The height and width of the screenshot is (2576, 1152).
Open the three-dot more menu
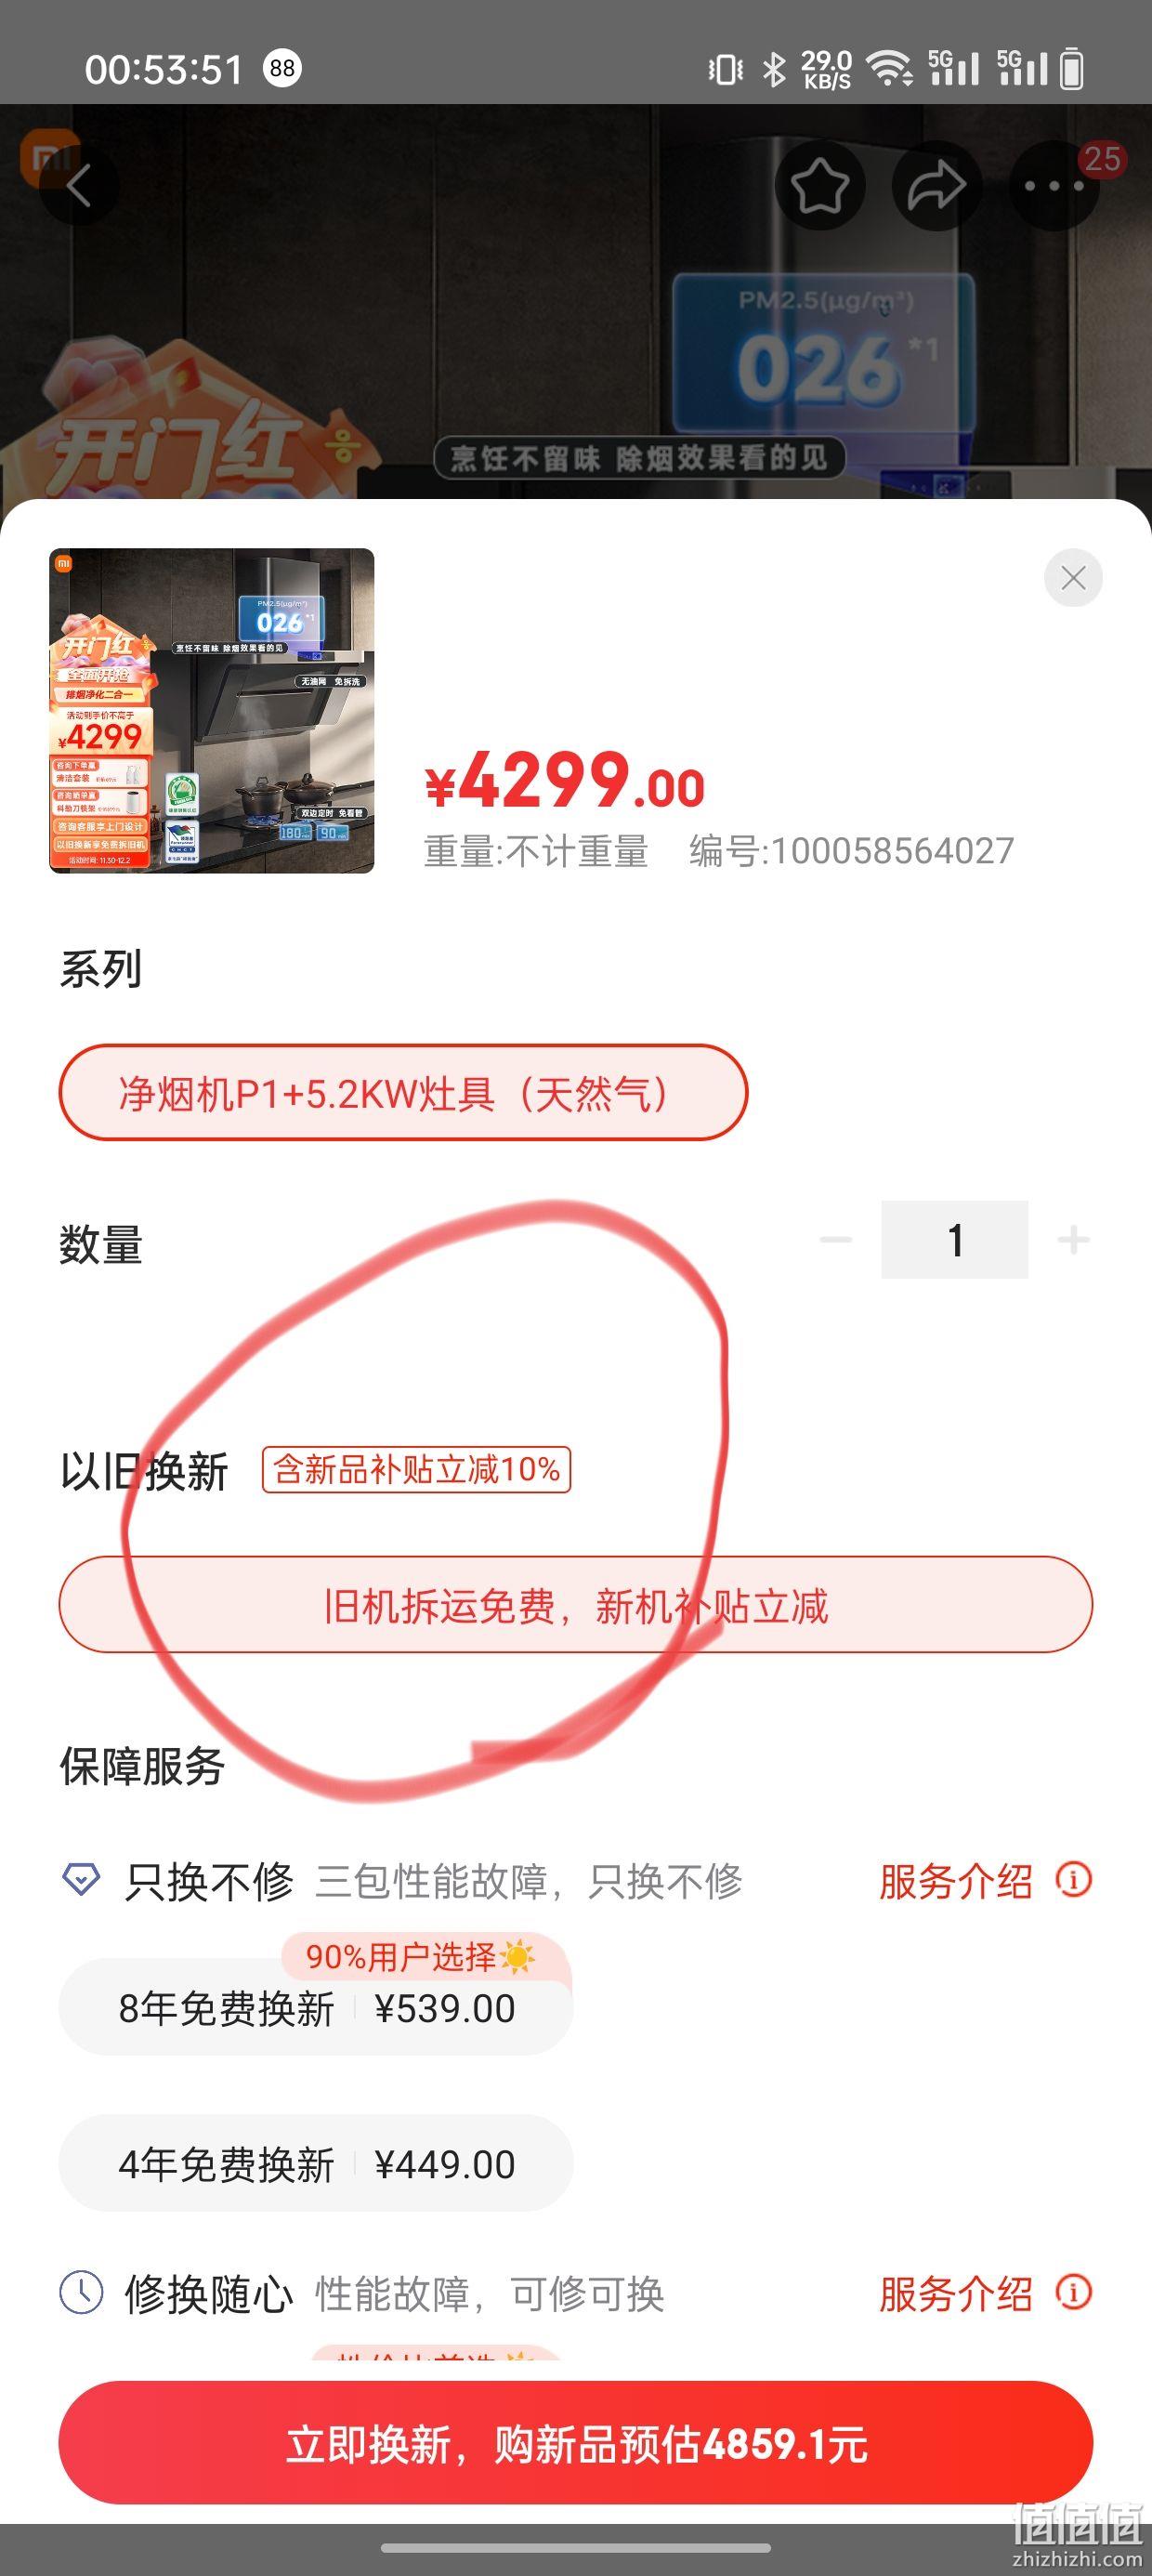pyautogui.click(x=1054, y=186)
